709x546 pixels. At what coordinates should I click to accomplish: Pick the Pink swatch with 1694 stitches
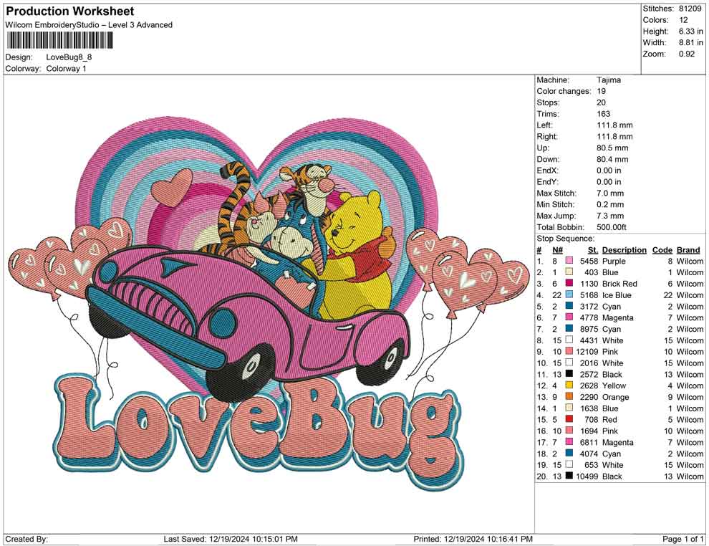coord(569,431)
